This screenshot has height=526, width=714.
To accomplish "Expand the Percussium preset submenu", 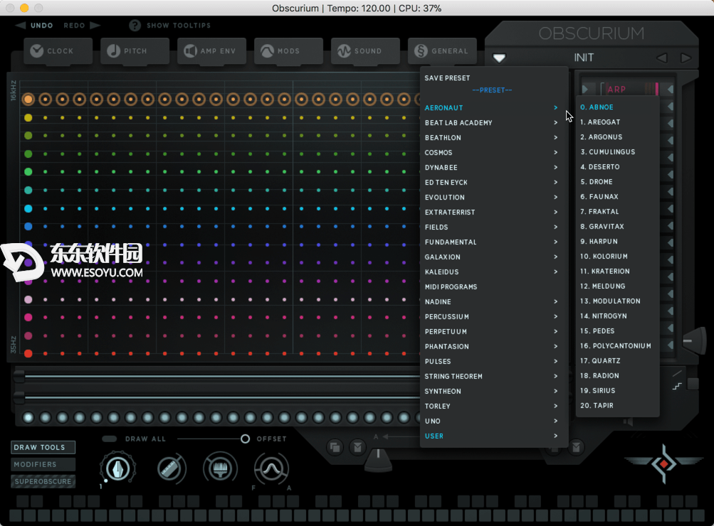I will point(493,316).
